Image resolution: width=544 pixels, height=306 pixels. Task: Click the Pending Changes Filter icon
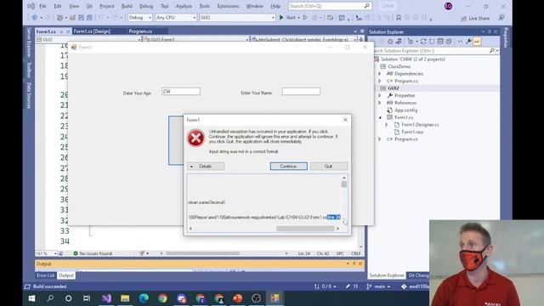coord(411,42)
